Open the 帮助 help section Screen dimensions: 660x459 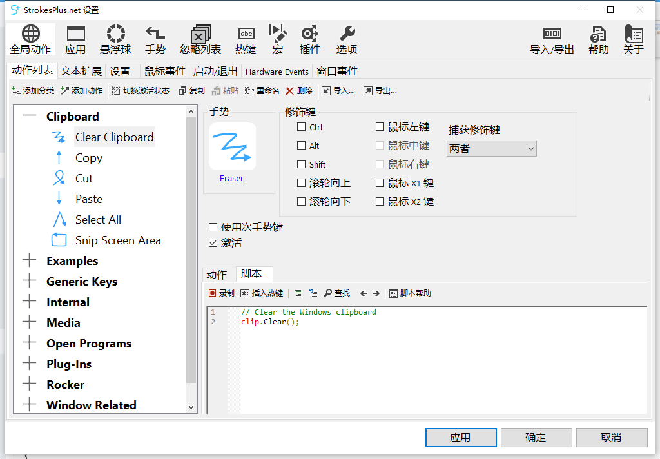click(x=599, y=39)
